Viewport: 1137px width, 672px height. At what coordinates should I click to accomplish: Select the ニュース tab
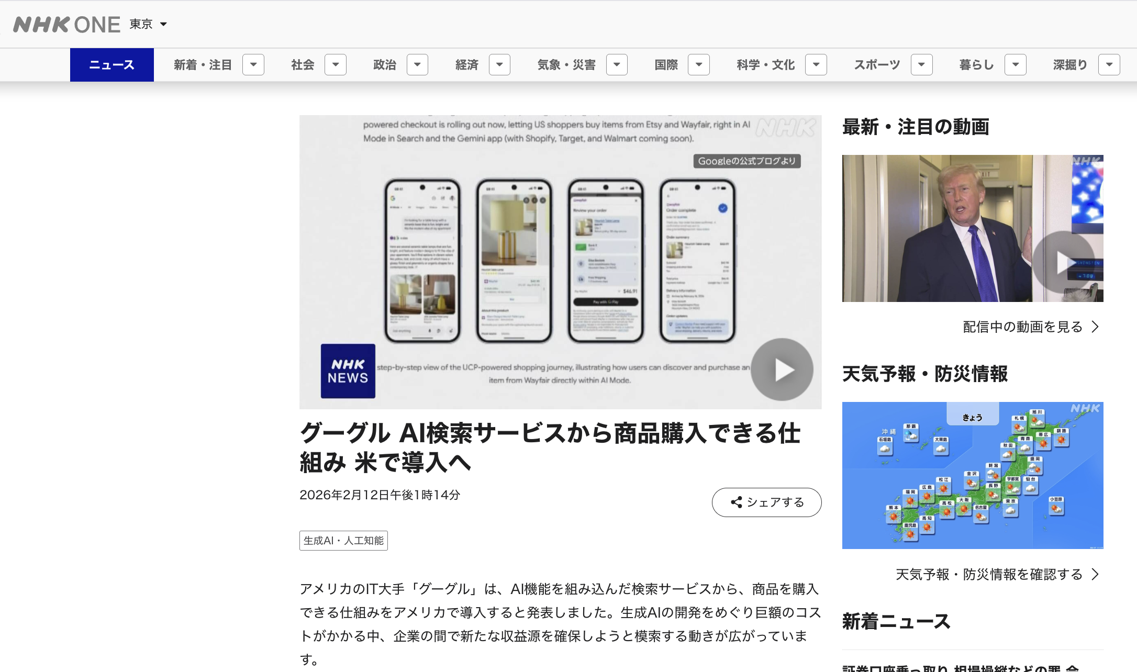112,65
